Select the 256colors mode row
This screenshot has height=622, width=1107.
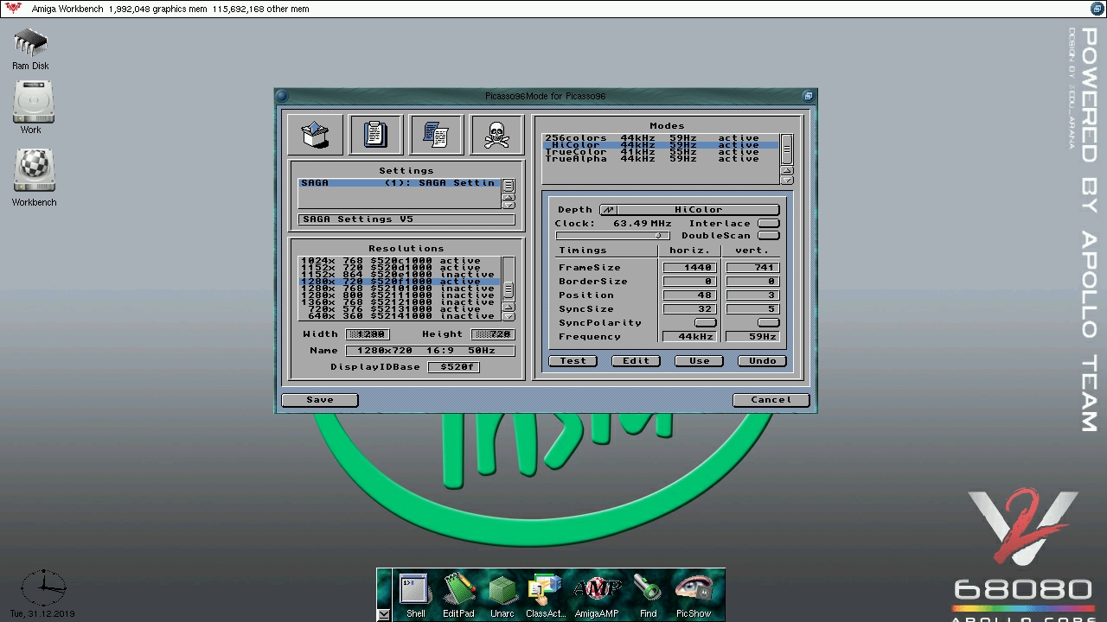tap(661, 138)
